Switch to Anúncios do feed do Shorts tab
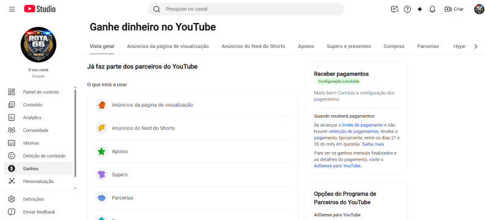Viewport: 486px width, 220px height. (x=253, y=47)
